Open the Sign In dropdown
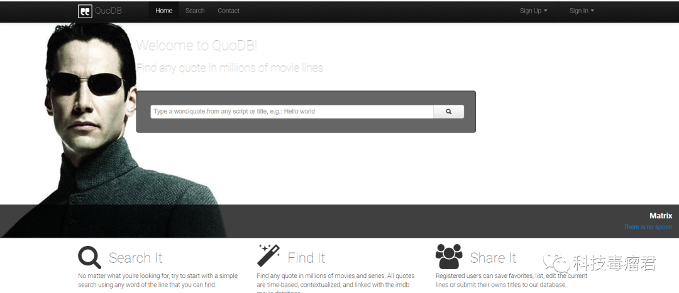The image size is (679, 293). pyautogui.click(x=582, y=11)
